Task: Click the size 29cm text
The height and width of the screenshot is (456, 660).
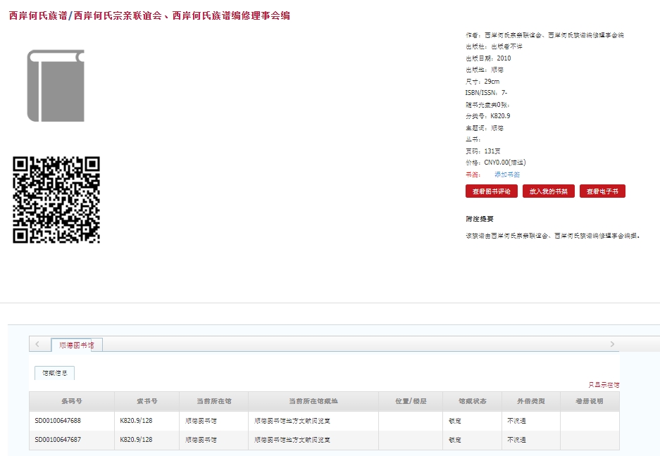Action: (x=492, y=81)
